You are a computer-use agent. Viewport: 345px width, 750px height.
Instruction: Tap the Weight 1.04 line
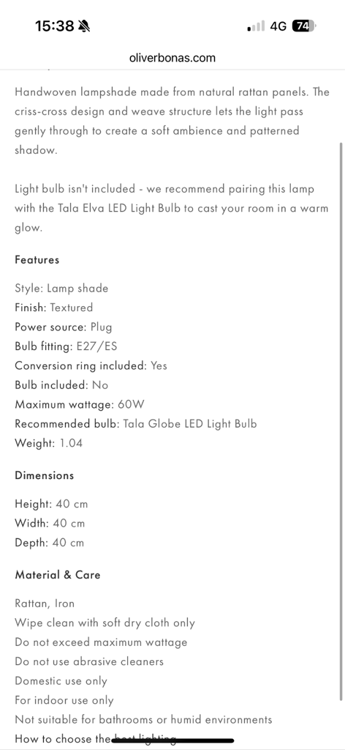click(49, 443)
